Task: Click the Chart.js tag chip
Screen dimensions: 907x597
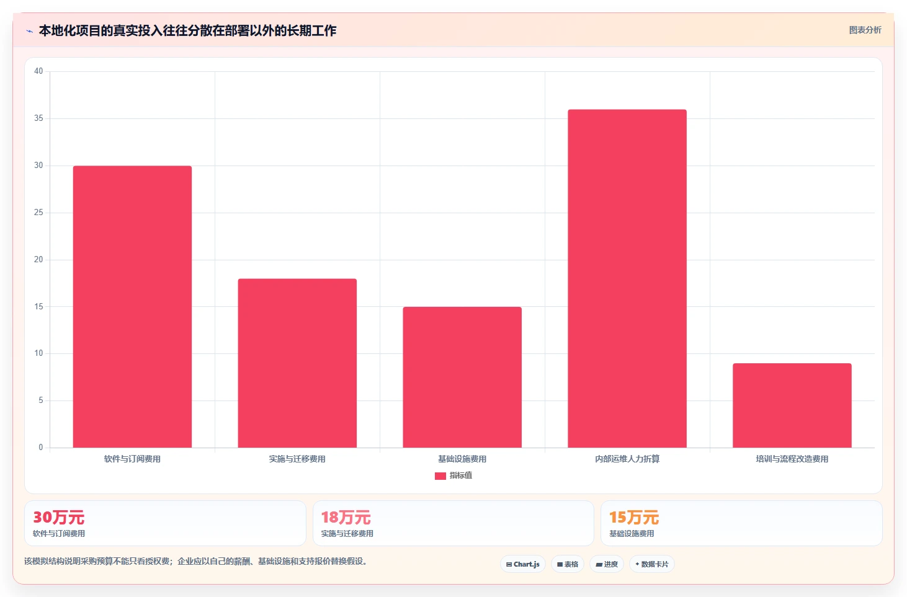Action: (x=523, y=564)
